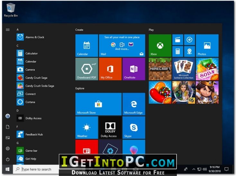Launch the Minecraft tile
The image size is (236, 176).
click(x=160, y=69)
